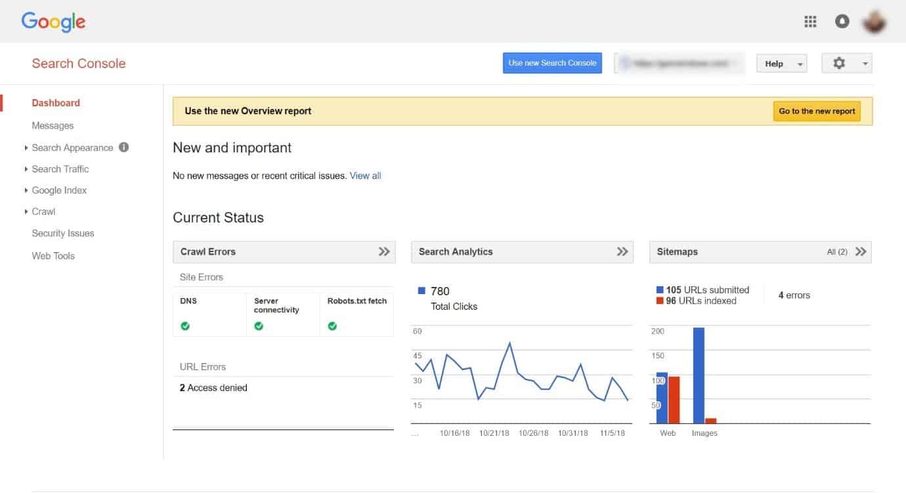Image resolution: width=906 pixels, height=493 pixels.
Task: Open Web Tools in the sidebar
Action: point(53,256)
